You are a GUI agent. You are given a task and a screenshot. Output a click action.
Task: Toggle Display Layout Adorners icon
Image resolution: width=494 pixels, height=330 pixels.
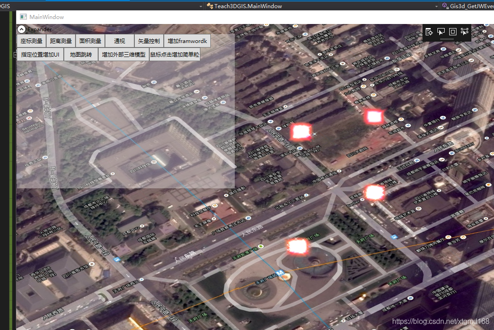(x=453, y=32)
